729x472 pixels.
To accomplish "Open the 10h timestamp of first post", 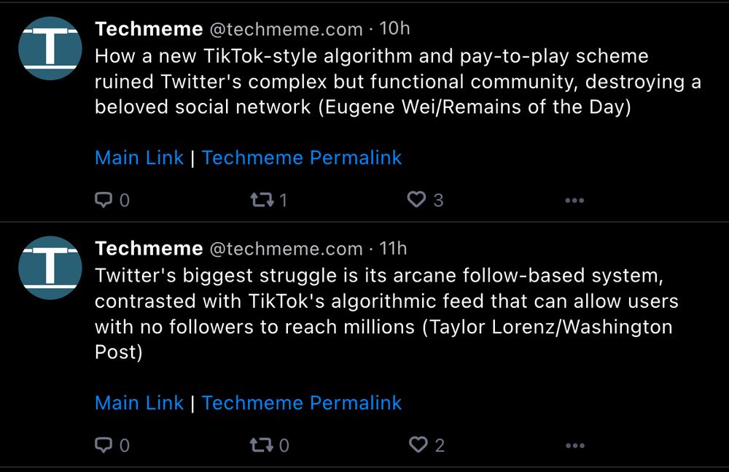I will 395,29.
